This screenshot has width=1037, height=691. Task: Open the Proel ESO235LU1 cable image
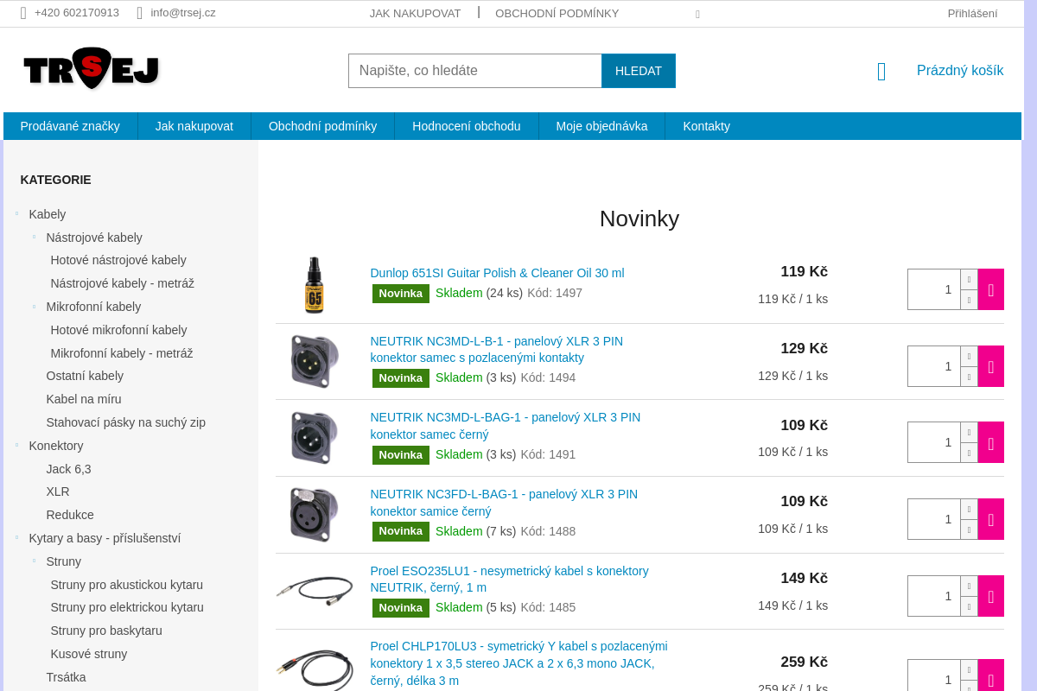tap(315, 591)
